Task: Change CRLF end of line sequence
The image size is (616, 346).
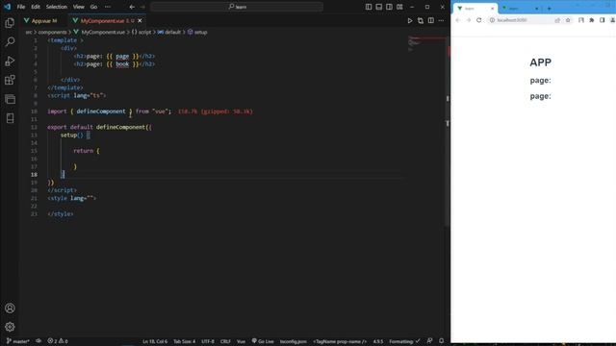Action: (225, 341)
